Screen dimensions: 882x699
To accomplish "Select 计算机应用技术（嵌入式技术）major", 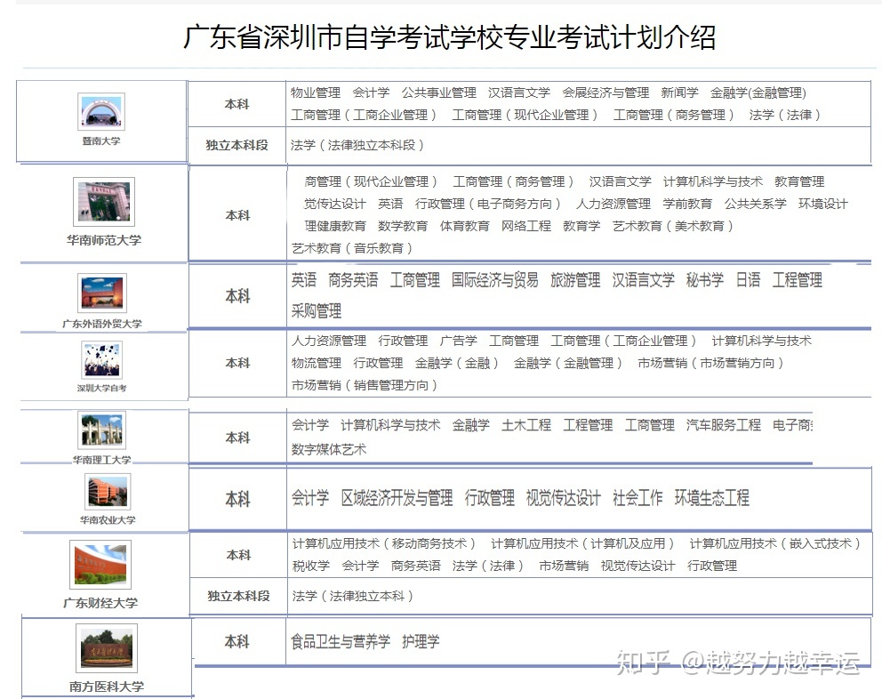I will tap(775, 543).
